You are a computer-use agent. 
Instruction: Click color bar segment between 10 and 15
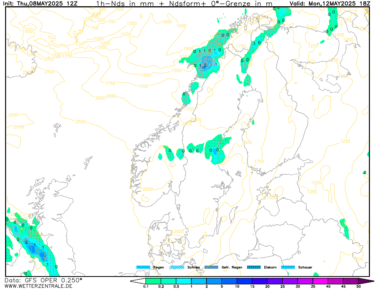(x=244, y=281)
